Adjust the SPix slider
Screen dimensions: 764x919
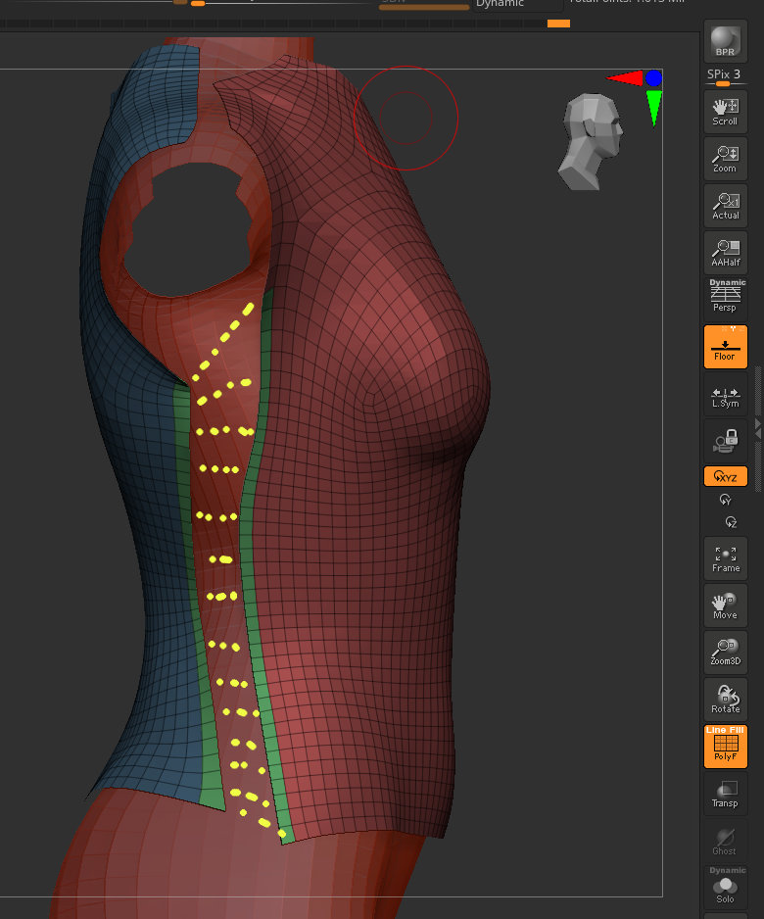pos(725,84)
